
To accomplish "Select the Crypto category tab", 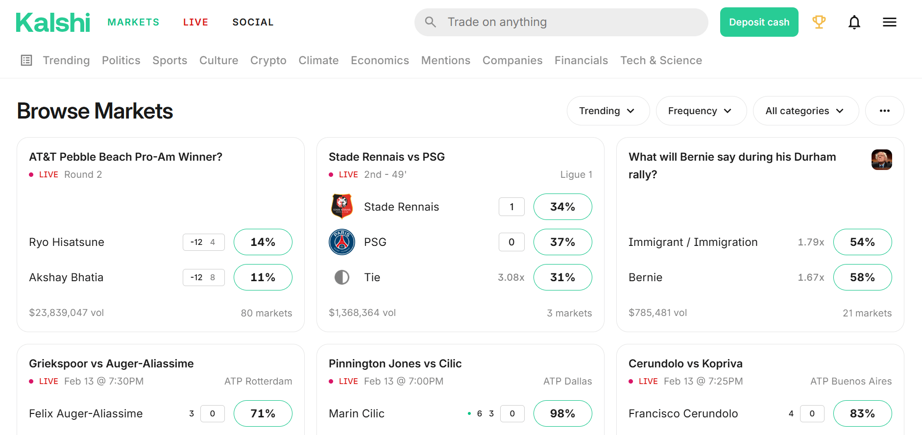I will pyautogui.click(x=268, y=60).
